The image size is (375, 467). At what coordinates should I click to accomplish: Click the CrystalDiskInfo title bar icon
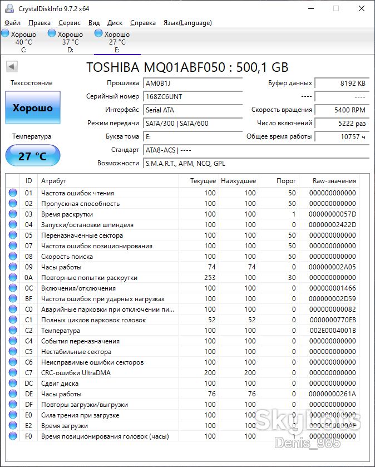[9, 8]
